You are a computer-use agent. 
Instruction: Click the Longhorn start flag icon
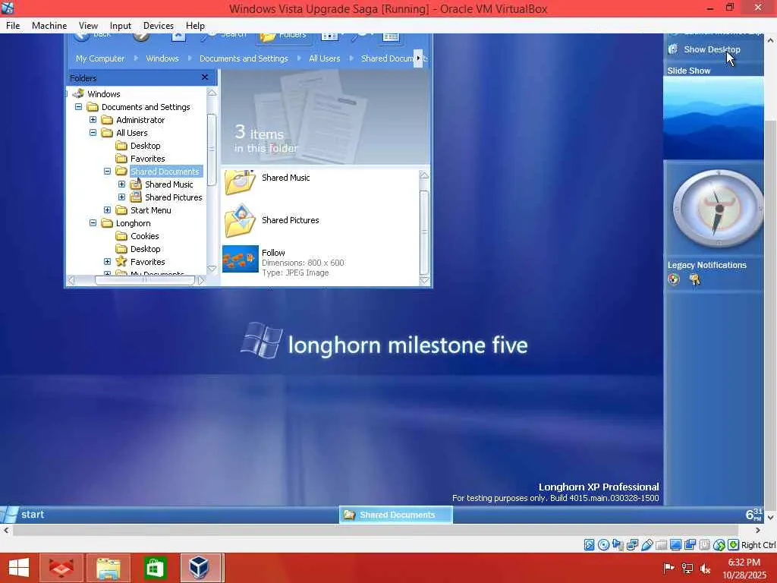point(9,515)
